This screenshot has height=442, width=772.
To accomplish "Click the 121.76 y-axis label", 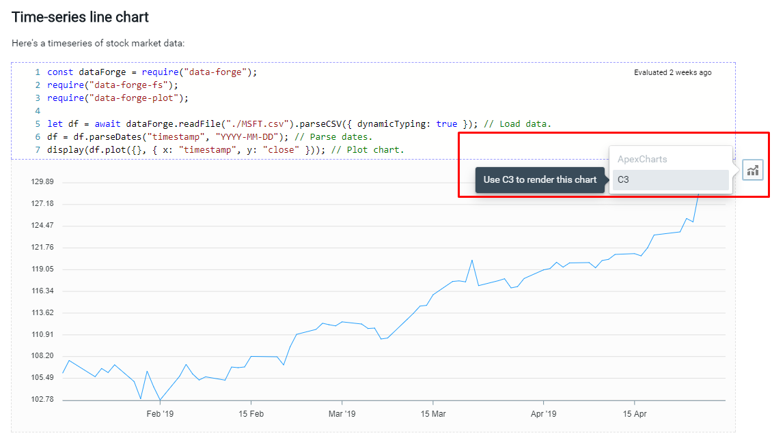I will pos(42,248).
